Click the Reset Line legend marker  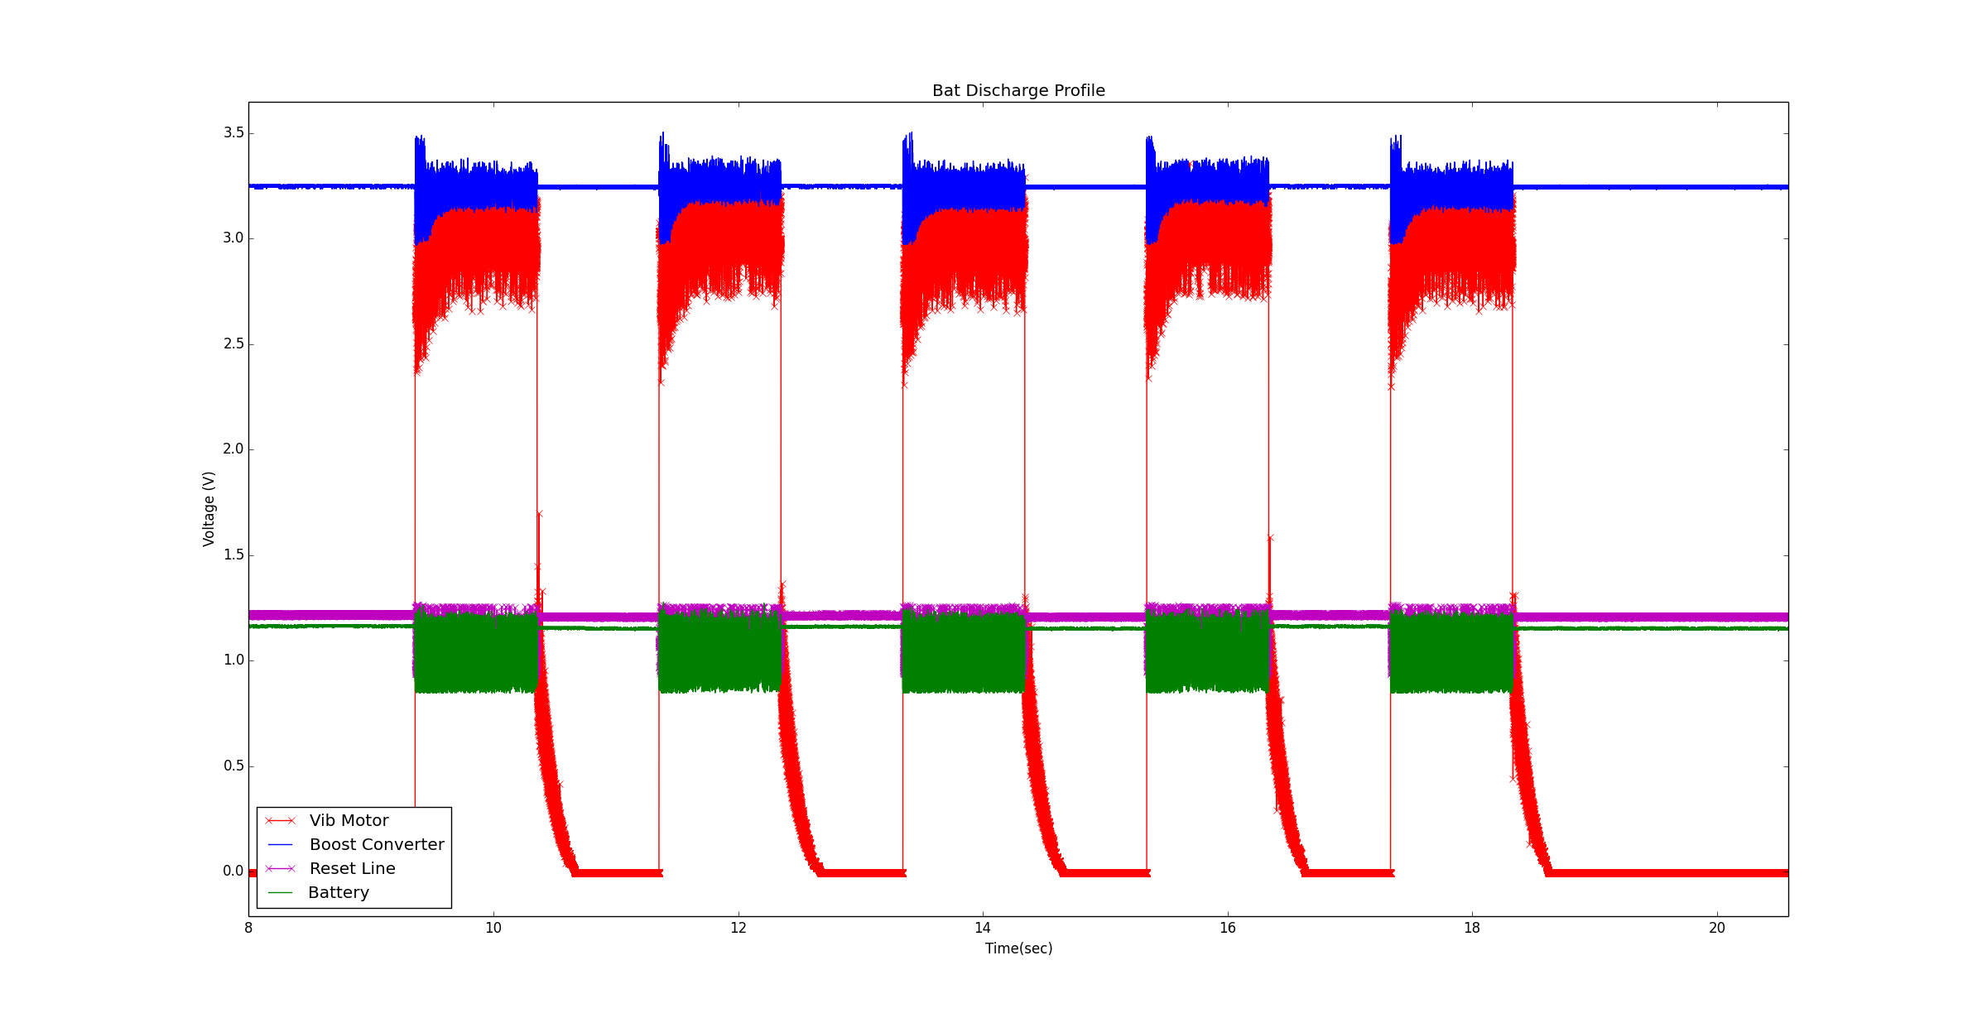(x=280, y=869)
